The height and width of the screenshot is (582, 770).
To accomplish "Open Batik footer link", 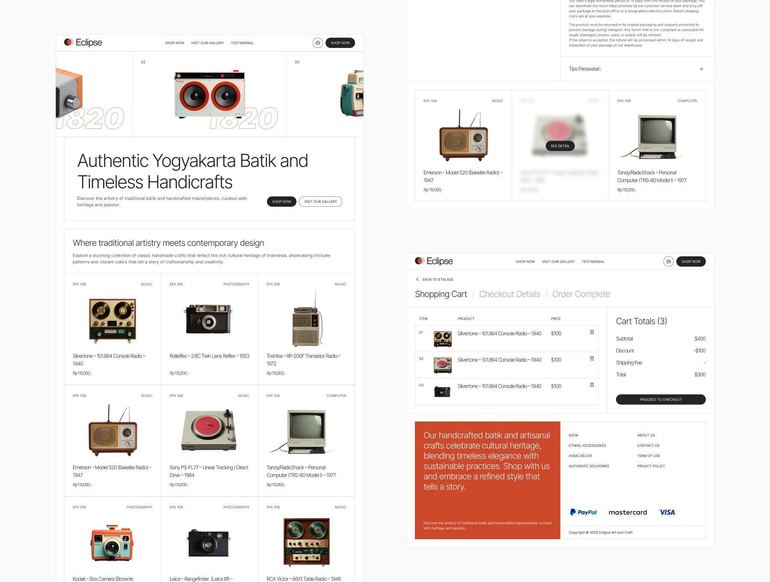I will coord(573,435).
